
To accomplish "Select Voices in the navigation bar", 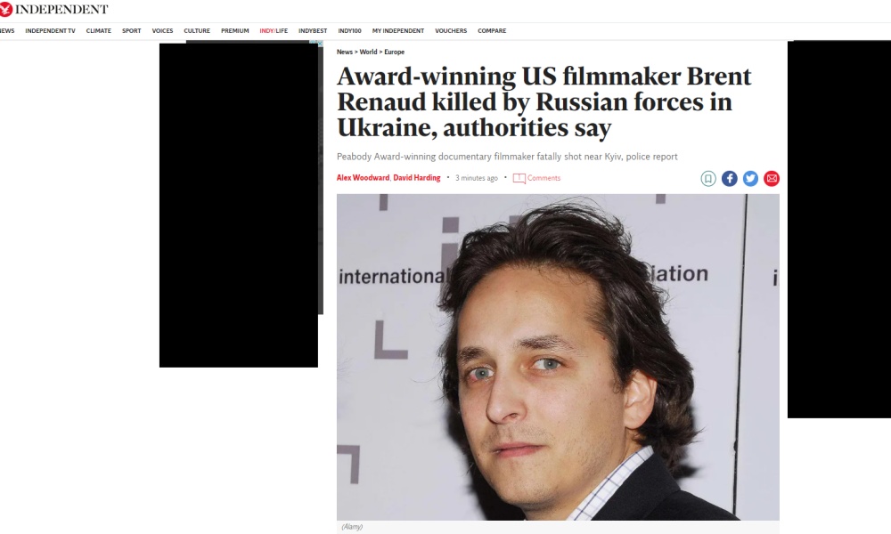I will tap(162, 31).
